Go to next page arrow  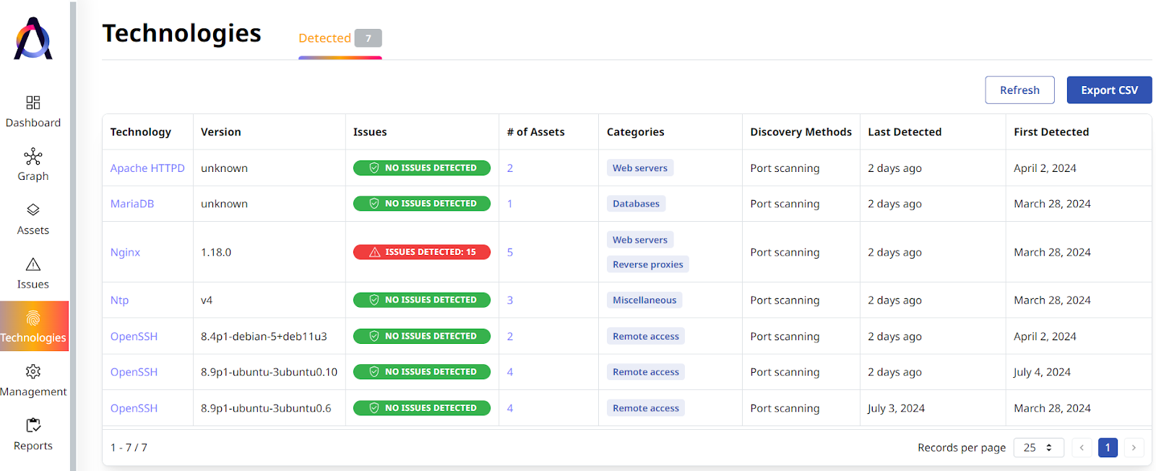click(x=1134, y=448)
